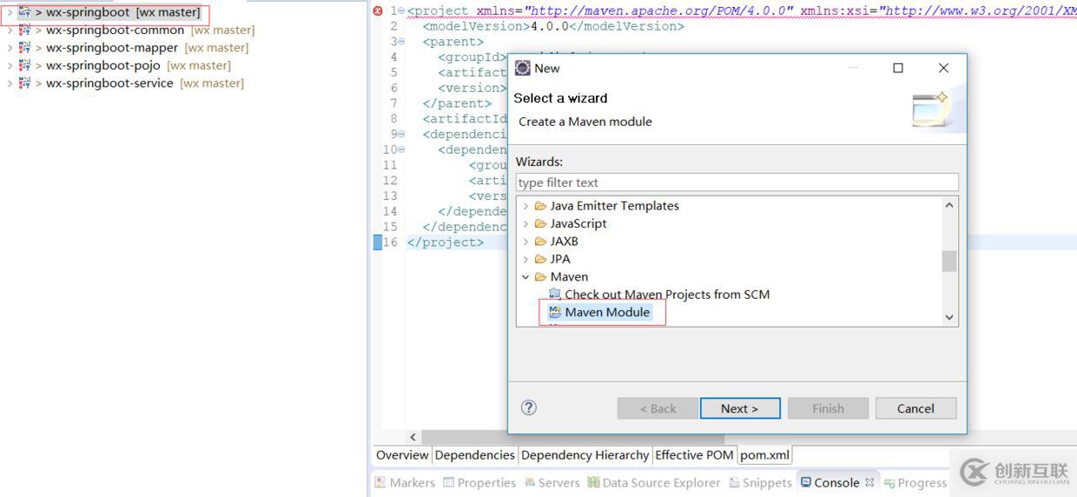The height and width of the screenshot is (497, 1077).
Task: Maximize the New dialog window
Action: tap(898, 68)
